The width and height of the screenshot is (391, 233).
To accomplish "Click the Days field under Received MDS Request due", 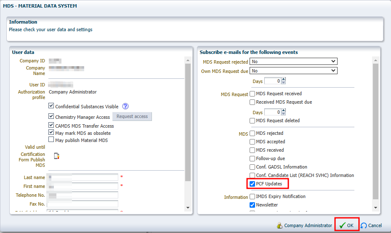I will pos(273,112).
